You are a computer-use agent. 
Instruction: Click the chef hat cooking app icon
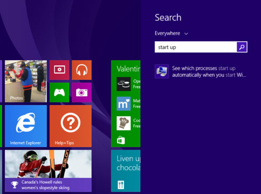[x=124, y=123]
